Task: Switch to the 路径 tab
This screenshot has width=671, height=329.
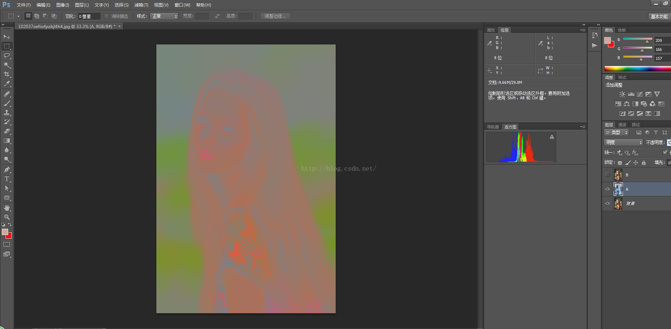Action: (636, 125)
